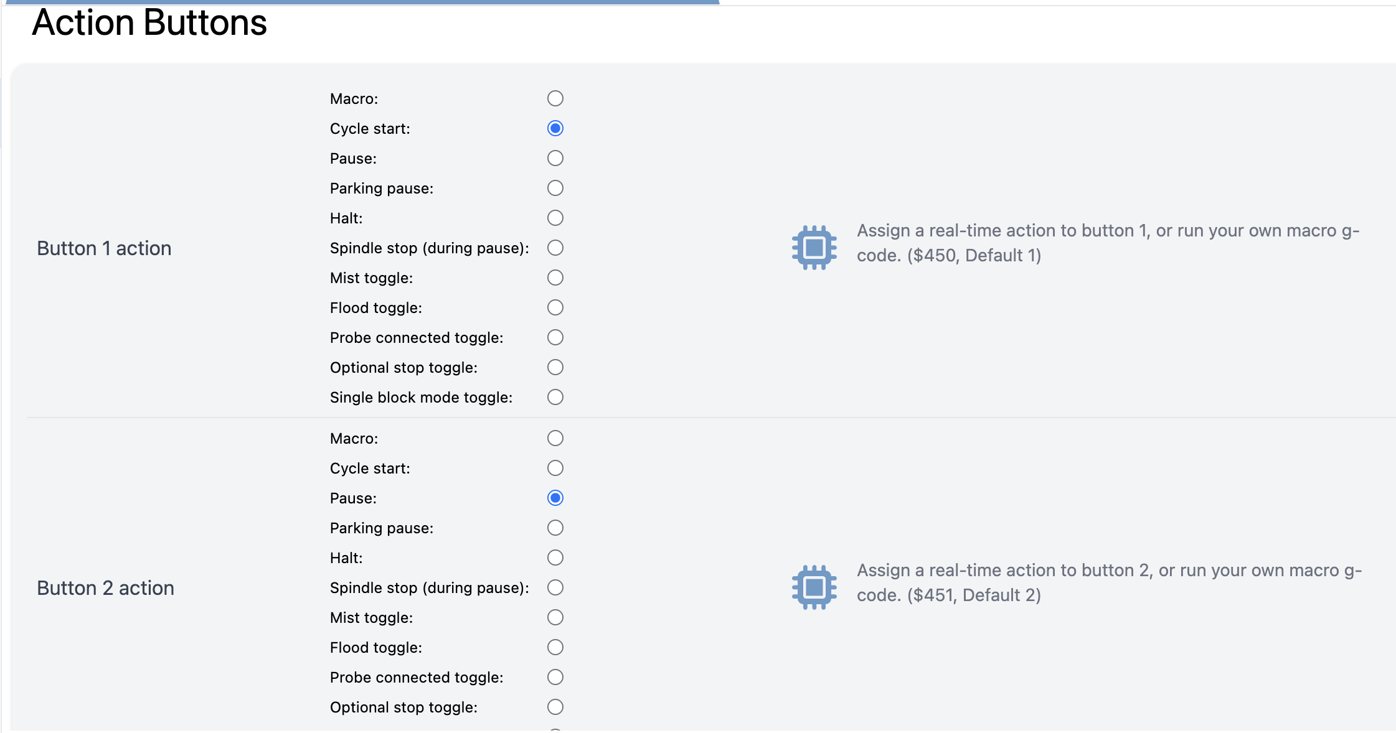This screenshot has height=733, width=1396.
Task: Choose Probe connected toggle for Button 1
Action: click(555, 337)
